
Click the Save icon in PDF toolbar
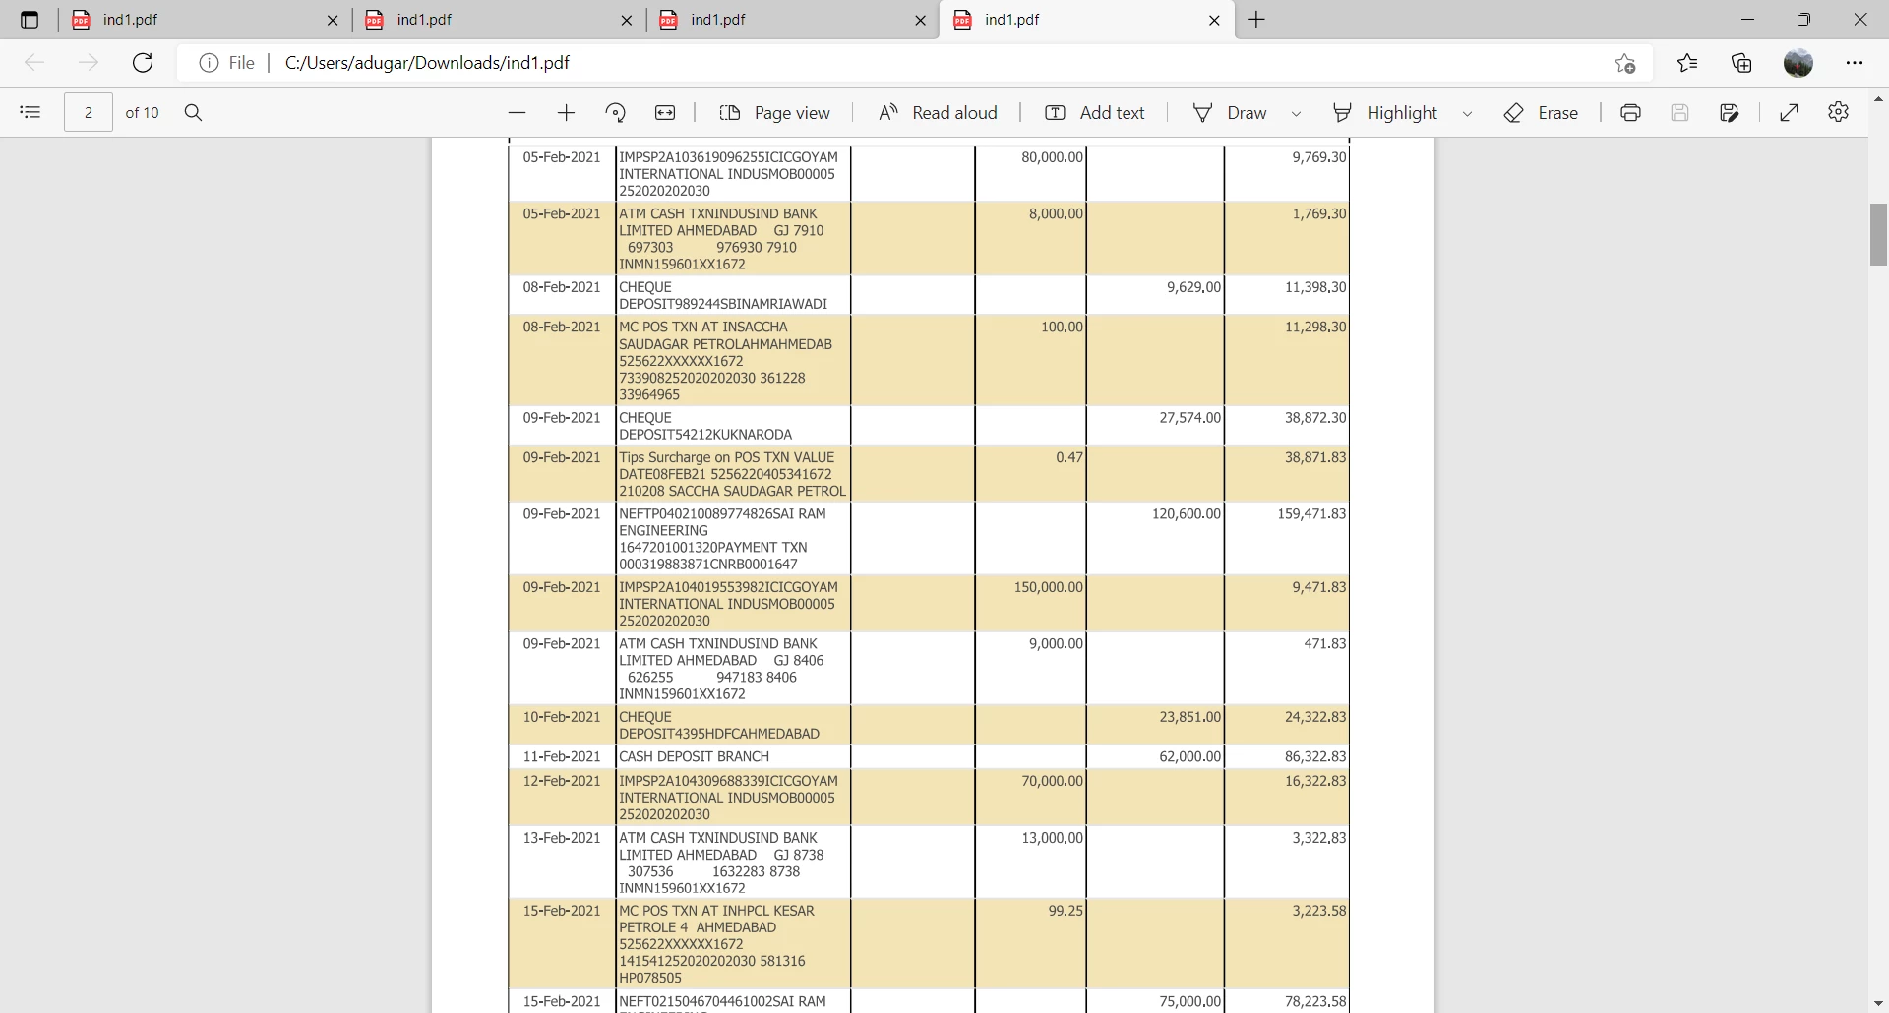coord(1679,113)
